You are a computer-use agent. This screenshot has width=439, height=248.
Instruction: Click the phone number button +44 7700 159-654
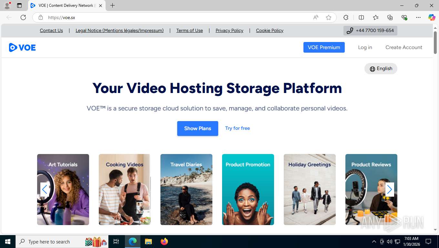click(370, 31)
